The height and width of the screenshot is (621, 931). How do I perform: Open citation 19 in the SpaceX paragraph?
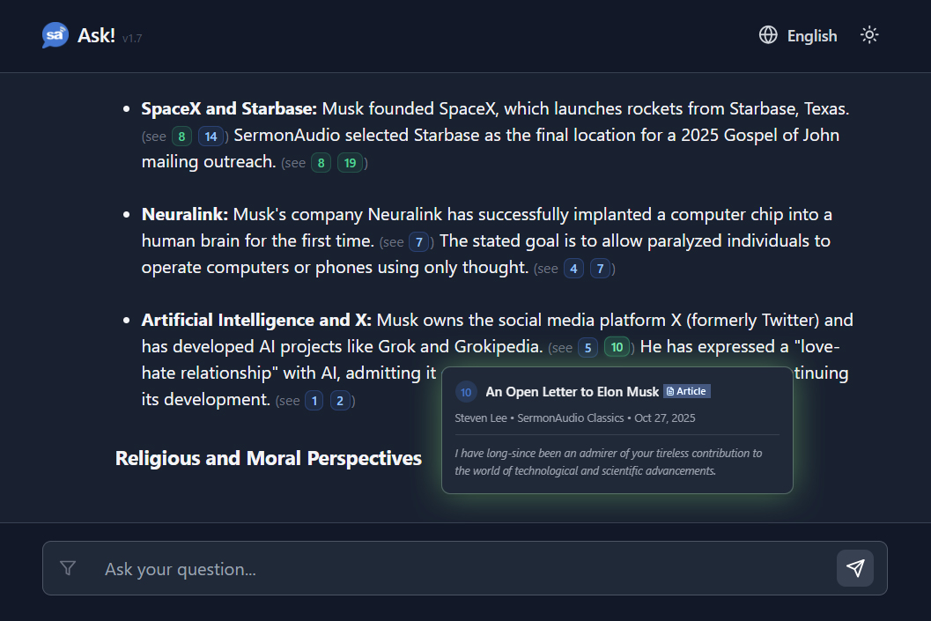351,163
